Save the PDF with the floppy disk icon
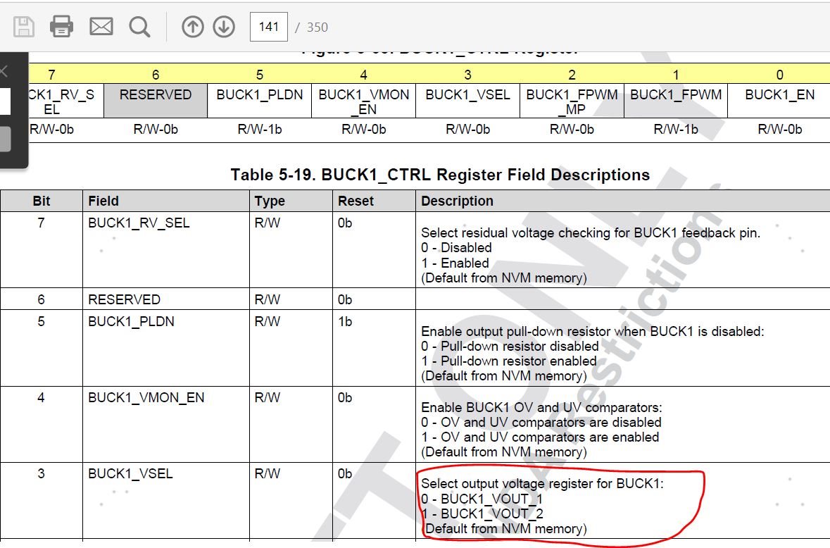This screenshot has height=548, width=830. click(24, 27)
